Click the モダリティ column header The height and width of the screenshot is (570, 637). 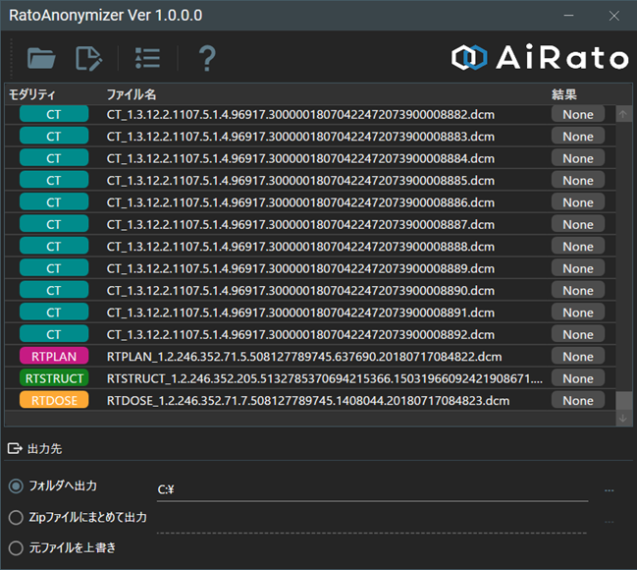(32, 94)
